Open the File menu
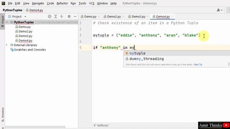This screenshot has height=129, width=230. coord(10,3)
